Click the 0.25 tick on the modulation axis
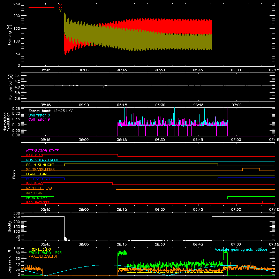Viewport: 279px width, 279px height. pyautogui.click(x=16, y=109)
